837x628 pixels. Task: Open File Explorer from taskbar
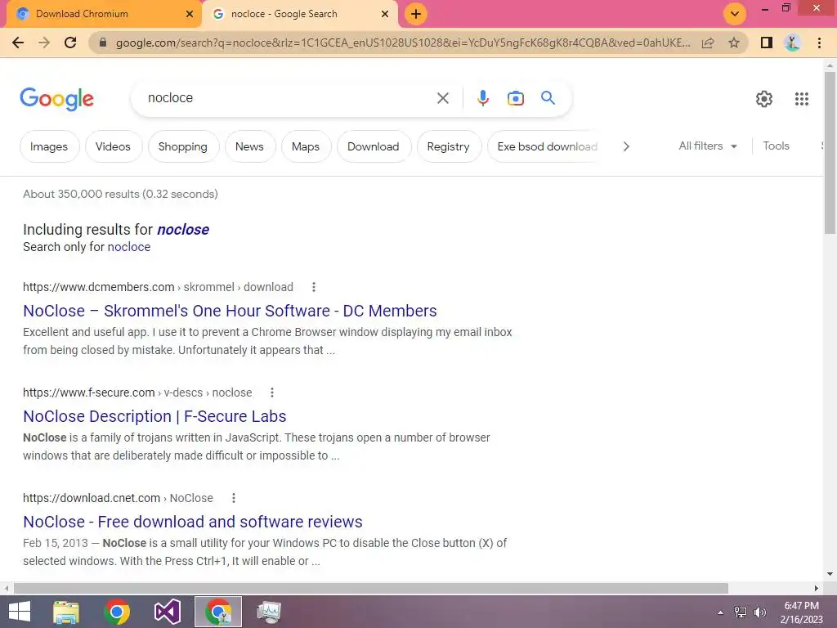66,612
